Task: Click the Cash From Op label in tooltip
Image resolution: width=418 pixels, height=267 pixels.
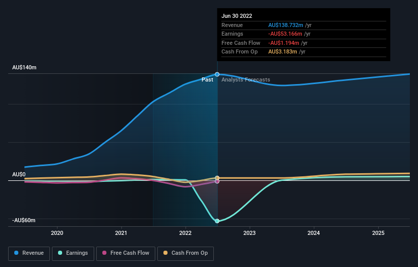Action: tap(239, 52)
